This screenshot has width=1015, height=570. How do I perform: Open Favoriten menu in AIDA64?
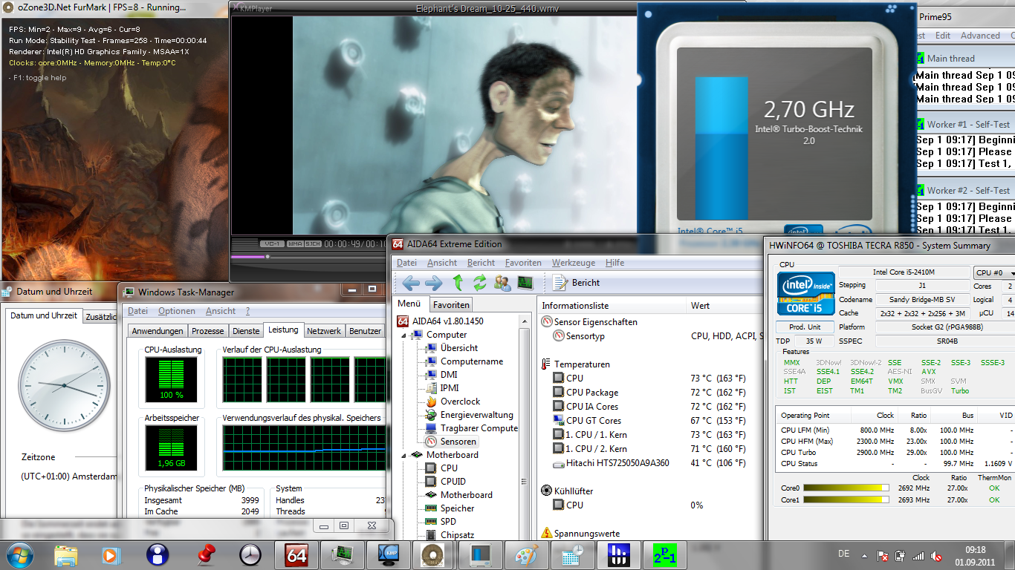523,263
